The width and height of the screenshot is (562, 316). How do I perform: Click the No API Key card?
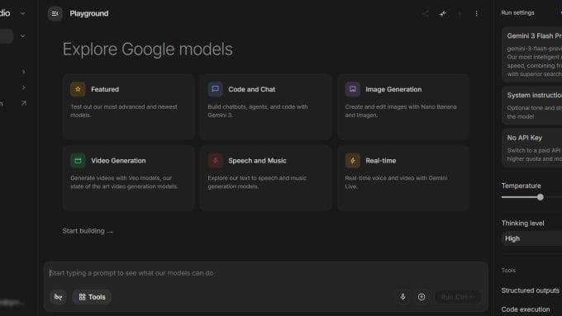pyautogui.click(x=531, y=148)
